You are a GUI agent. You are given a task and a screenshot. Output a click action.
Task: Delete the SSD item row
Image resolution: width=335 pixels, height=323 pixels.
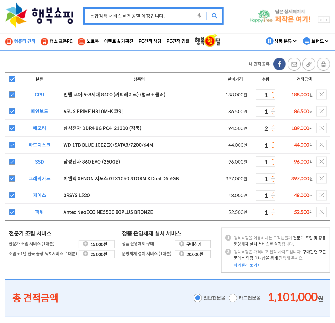pyautogui.click(x=321, y=162)
